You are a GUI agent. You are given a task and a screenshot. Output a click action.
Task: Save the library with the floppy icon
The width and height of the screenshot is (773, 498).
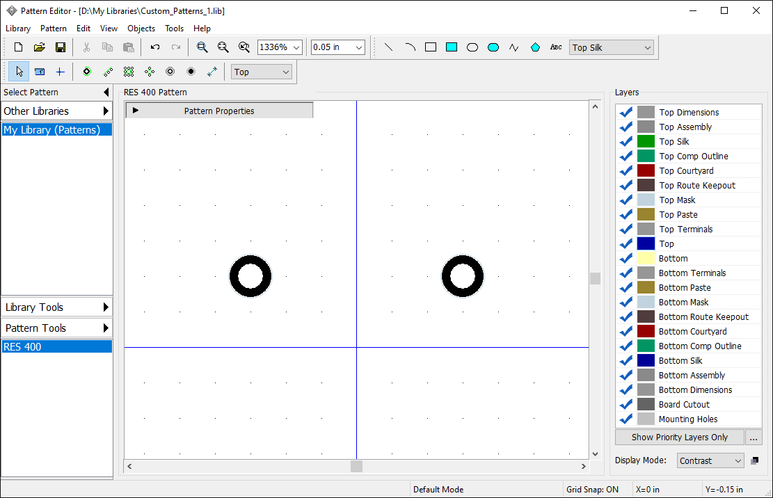coord(60,47)
